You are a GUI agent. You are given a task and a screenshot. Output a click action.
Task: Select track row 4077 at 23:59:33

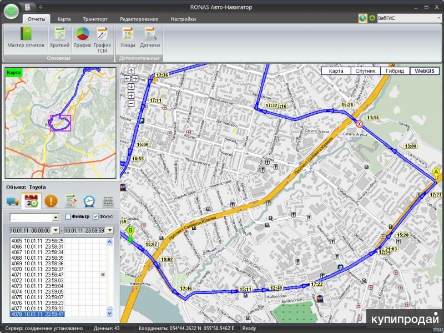point(37,309)
